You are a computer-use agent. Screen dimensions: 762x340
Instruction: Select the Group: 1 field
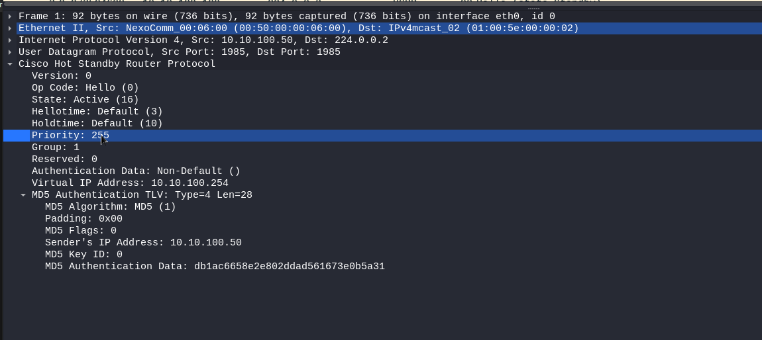[x=55, y=148]
